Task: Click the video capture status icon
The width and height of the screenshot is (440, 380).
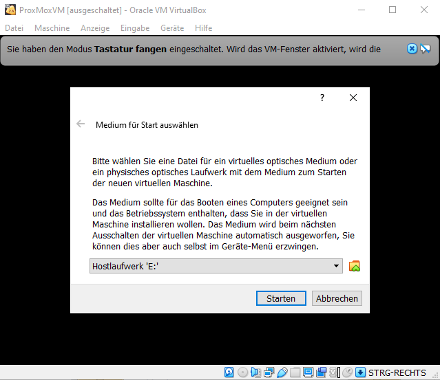Action: [322, 372]
